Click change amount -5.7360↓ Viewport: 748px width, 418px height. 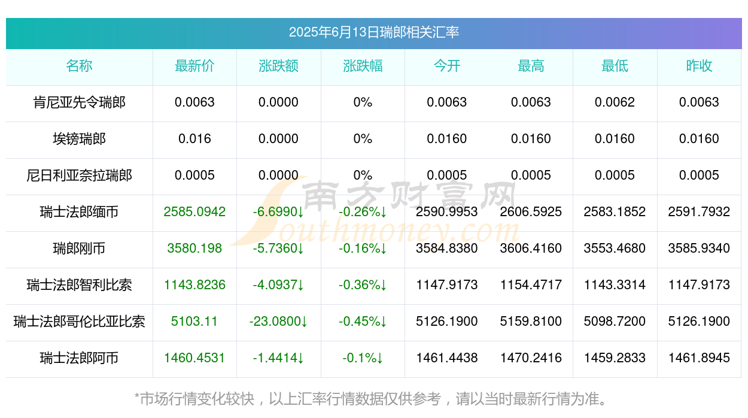click(279, 249)
